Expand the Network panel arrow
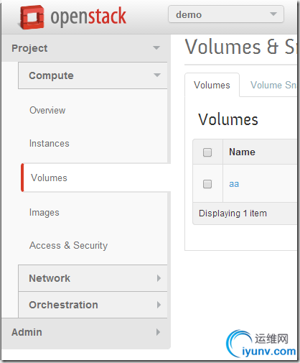300x363 pixels. tap(159, 278)
